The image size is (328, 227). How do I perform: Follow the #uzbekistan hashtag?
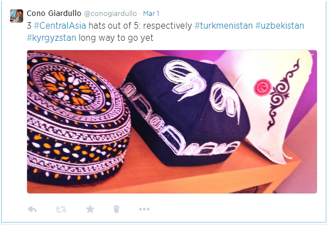coord(279,26)
